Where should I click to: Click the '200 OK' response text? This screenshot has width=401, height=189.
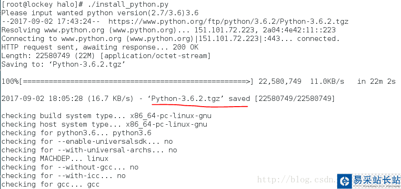[x=185, y=47]
